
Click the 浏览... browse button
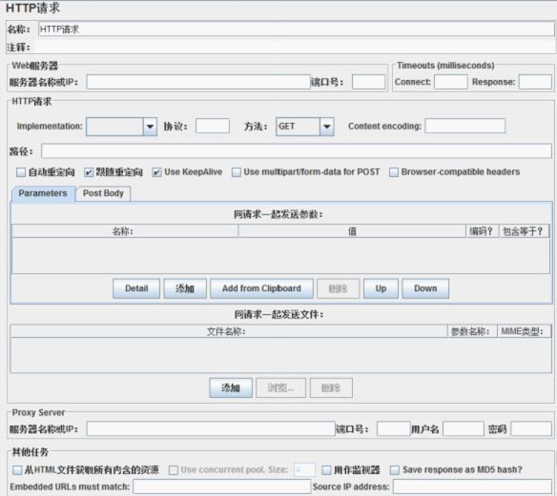pyautogui.click(x=280, y=387)
